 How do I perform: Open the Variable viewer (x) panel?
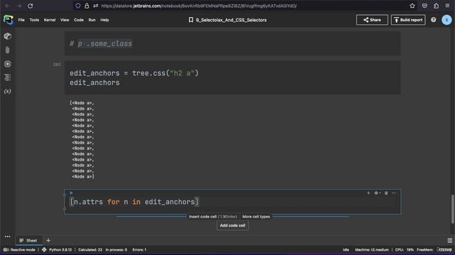[x=8, y=91]
